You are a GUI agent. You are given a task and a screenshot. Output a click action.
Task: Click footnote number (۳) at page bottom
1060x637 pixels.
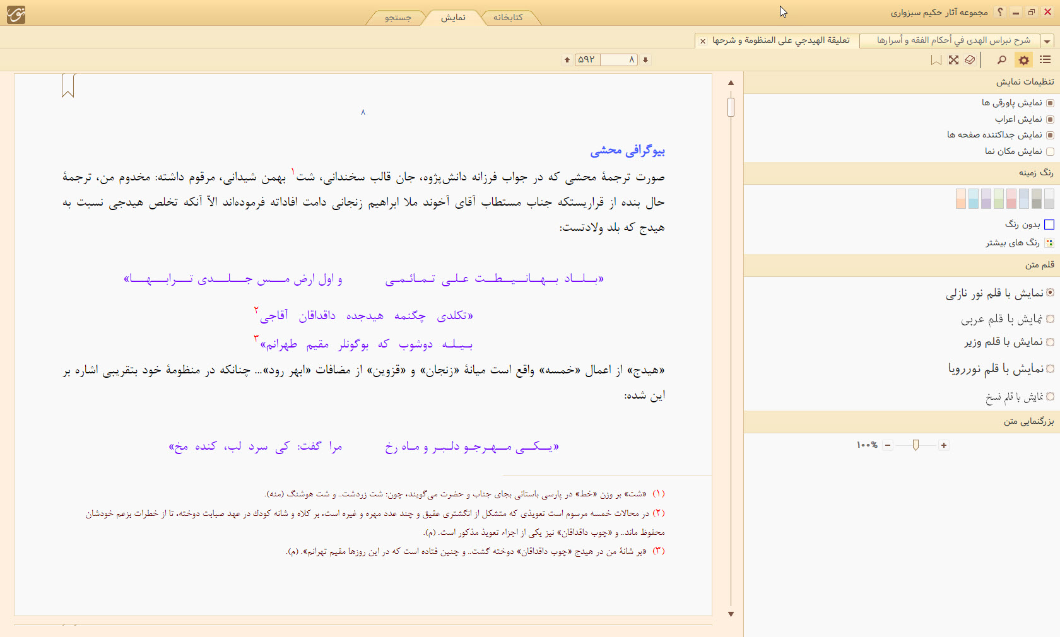pyautogui.click(x=658, y=551)
